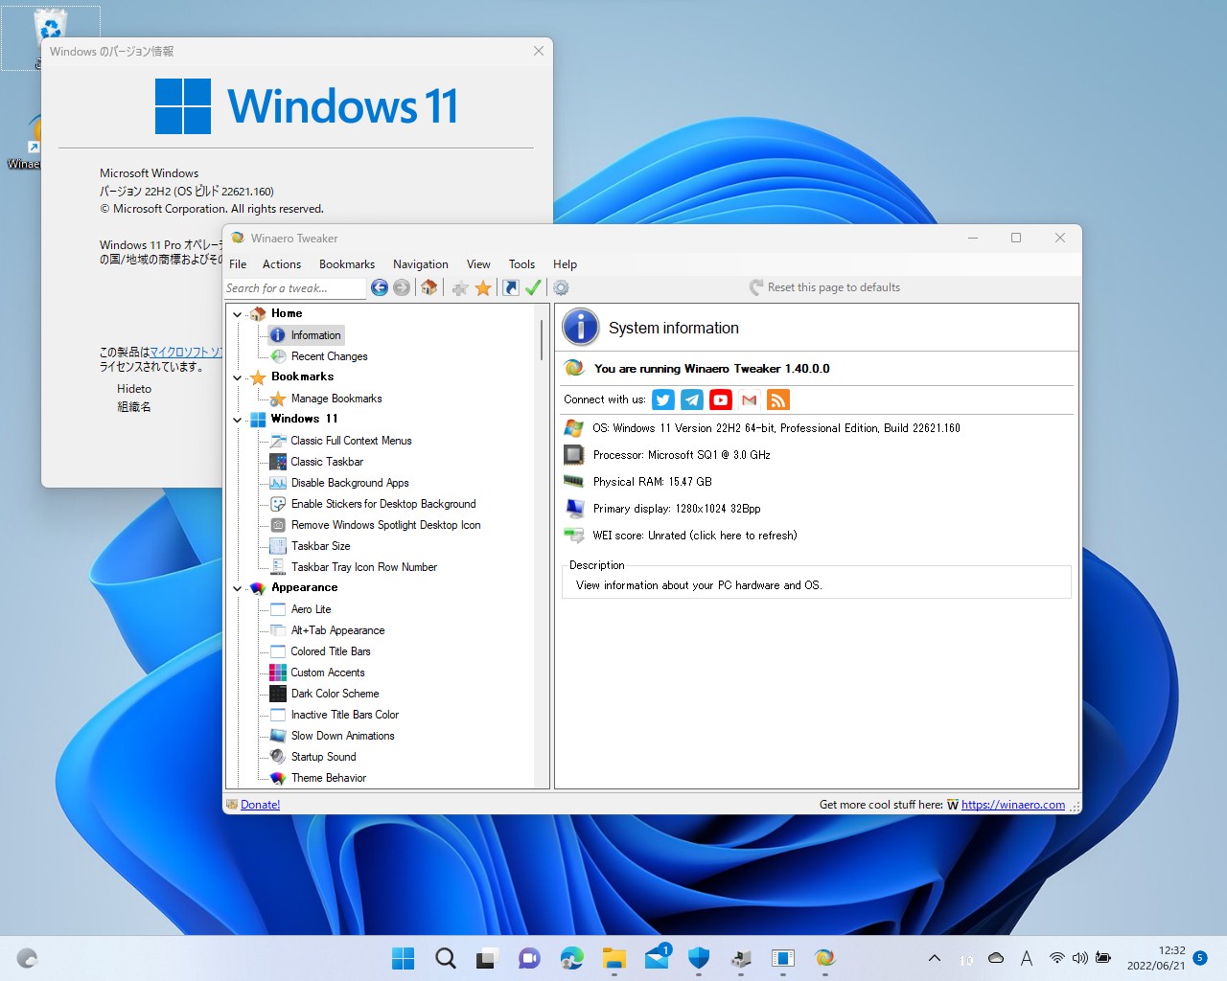The width and height of the screenshot is (1227, 981).
Task: Click the https://winaero.com link
Action: click(x=1013, y=804)
